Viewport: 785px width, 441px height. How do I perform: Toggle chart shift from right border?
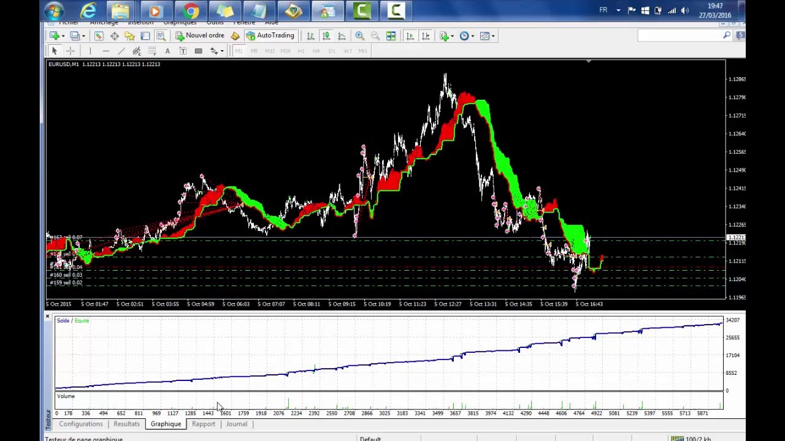coord(426,36)
